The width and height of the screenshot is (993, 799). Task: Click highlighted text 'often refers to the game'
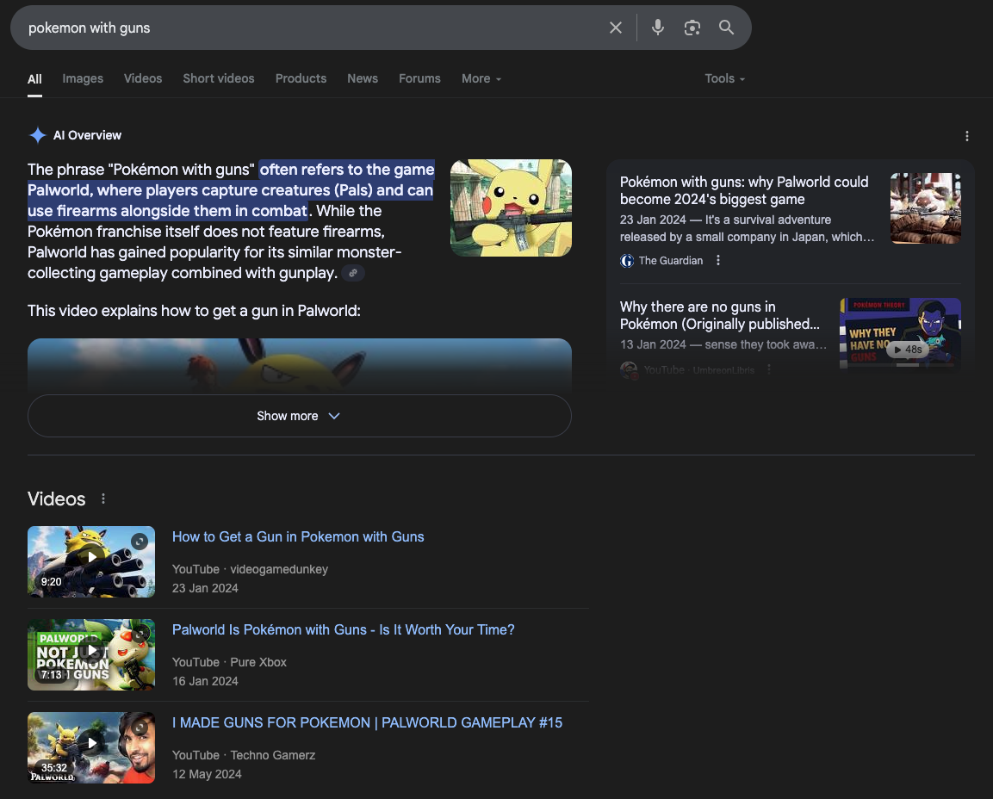point(347,170)
